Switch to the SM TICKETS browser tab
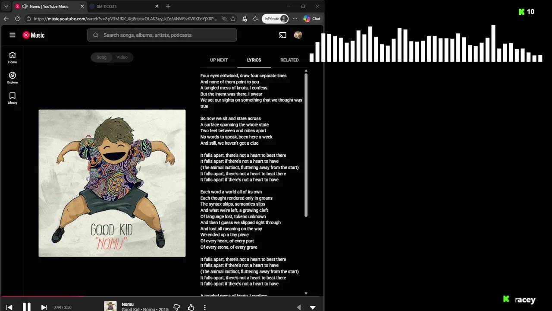Viewport: 552px width, 311px height. tap(124, 6)
